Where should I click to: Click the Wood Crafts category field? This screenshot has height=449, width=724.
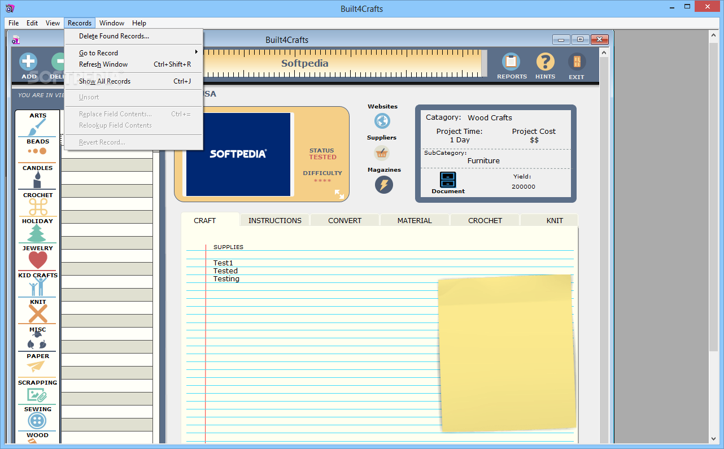(490, 117)
